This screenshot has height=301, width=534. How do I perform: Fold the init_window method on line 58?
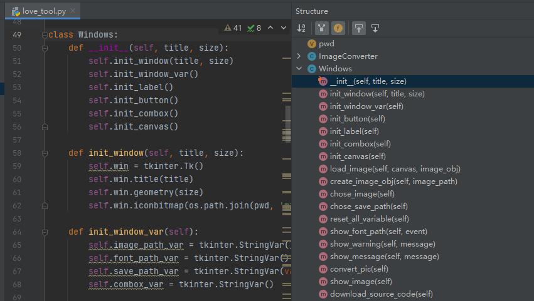(x=45, y=153)
